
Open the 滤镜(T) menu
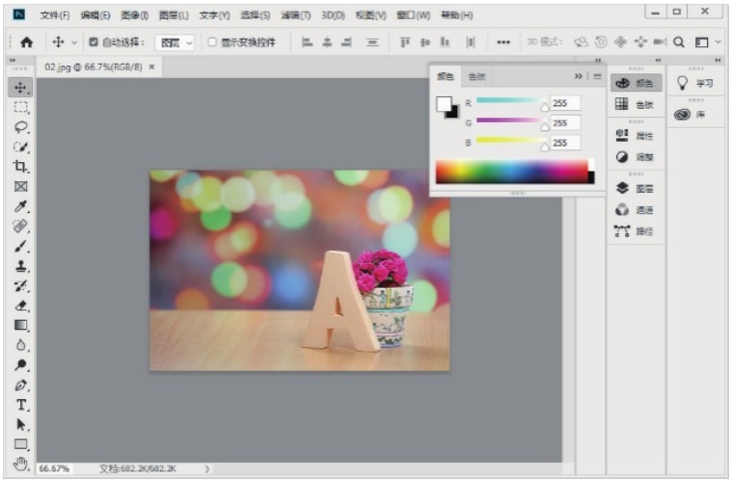click(295, 15)
